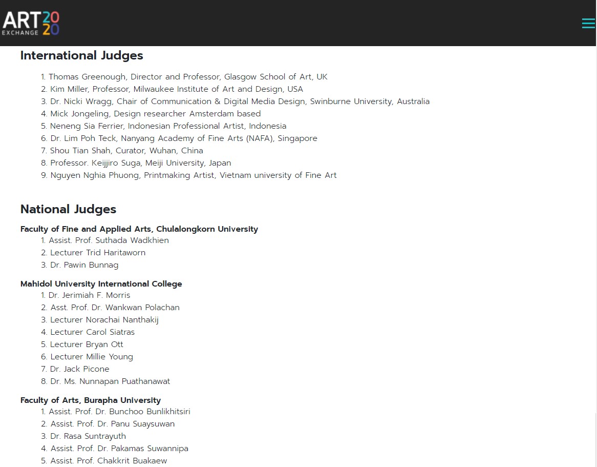Click Chulalongkorn University faculty subheading
Viewport: 597px width, 467px height.
139,229
